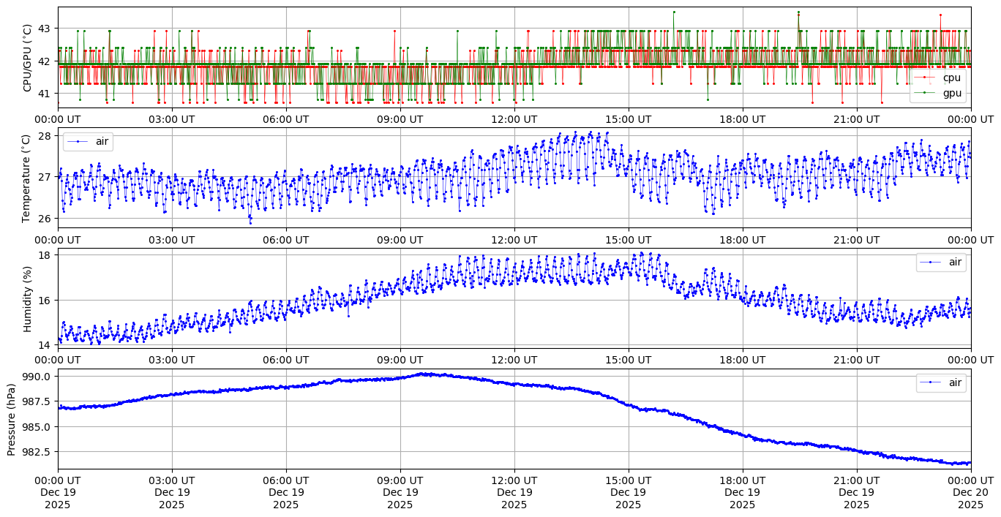Screen dimensions: 1001x517
Task: Select the air legend in Temperature plot
Action: [x=88, y=141]
